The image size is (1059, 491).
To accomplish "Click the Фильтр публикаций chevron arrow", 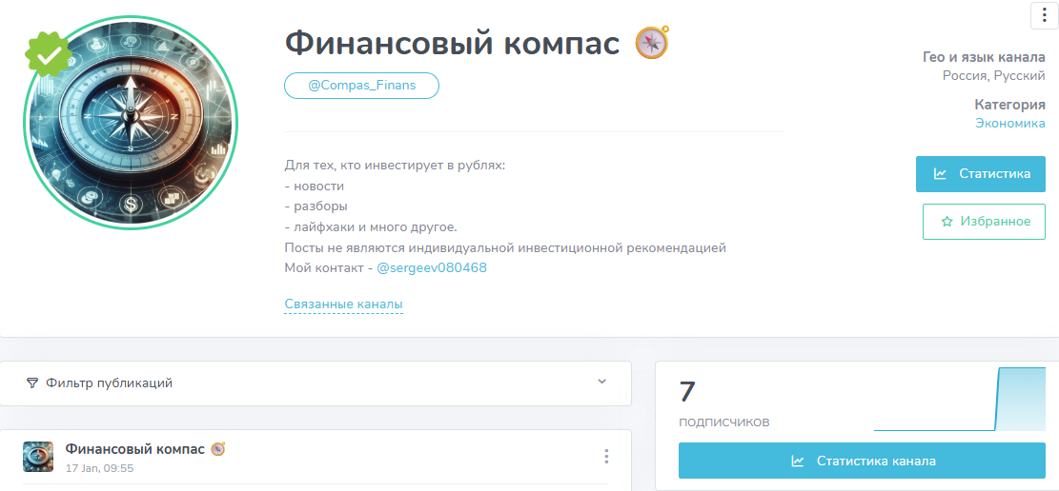I will click(601, 382).
